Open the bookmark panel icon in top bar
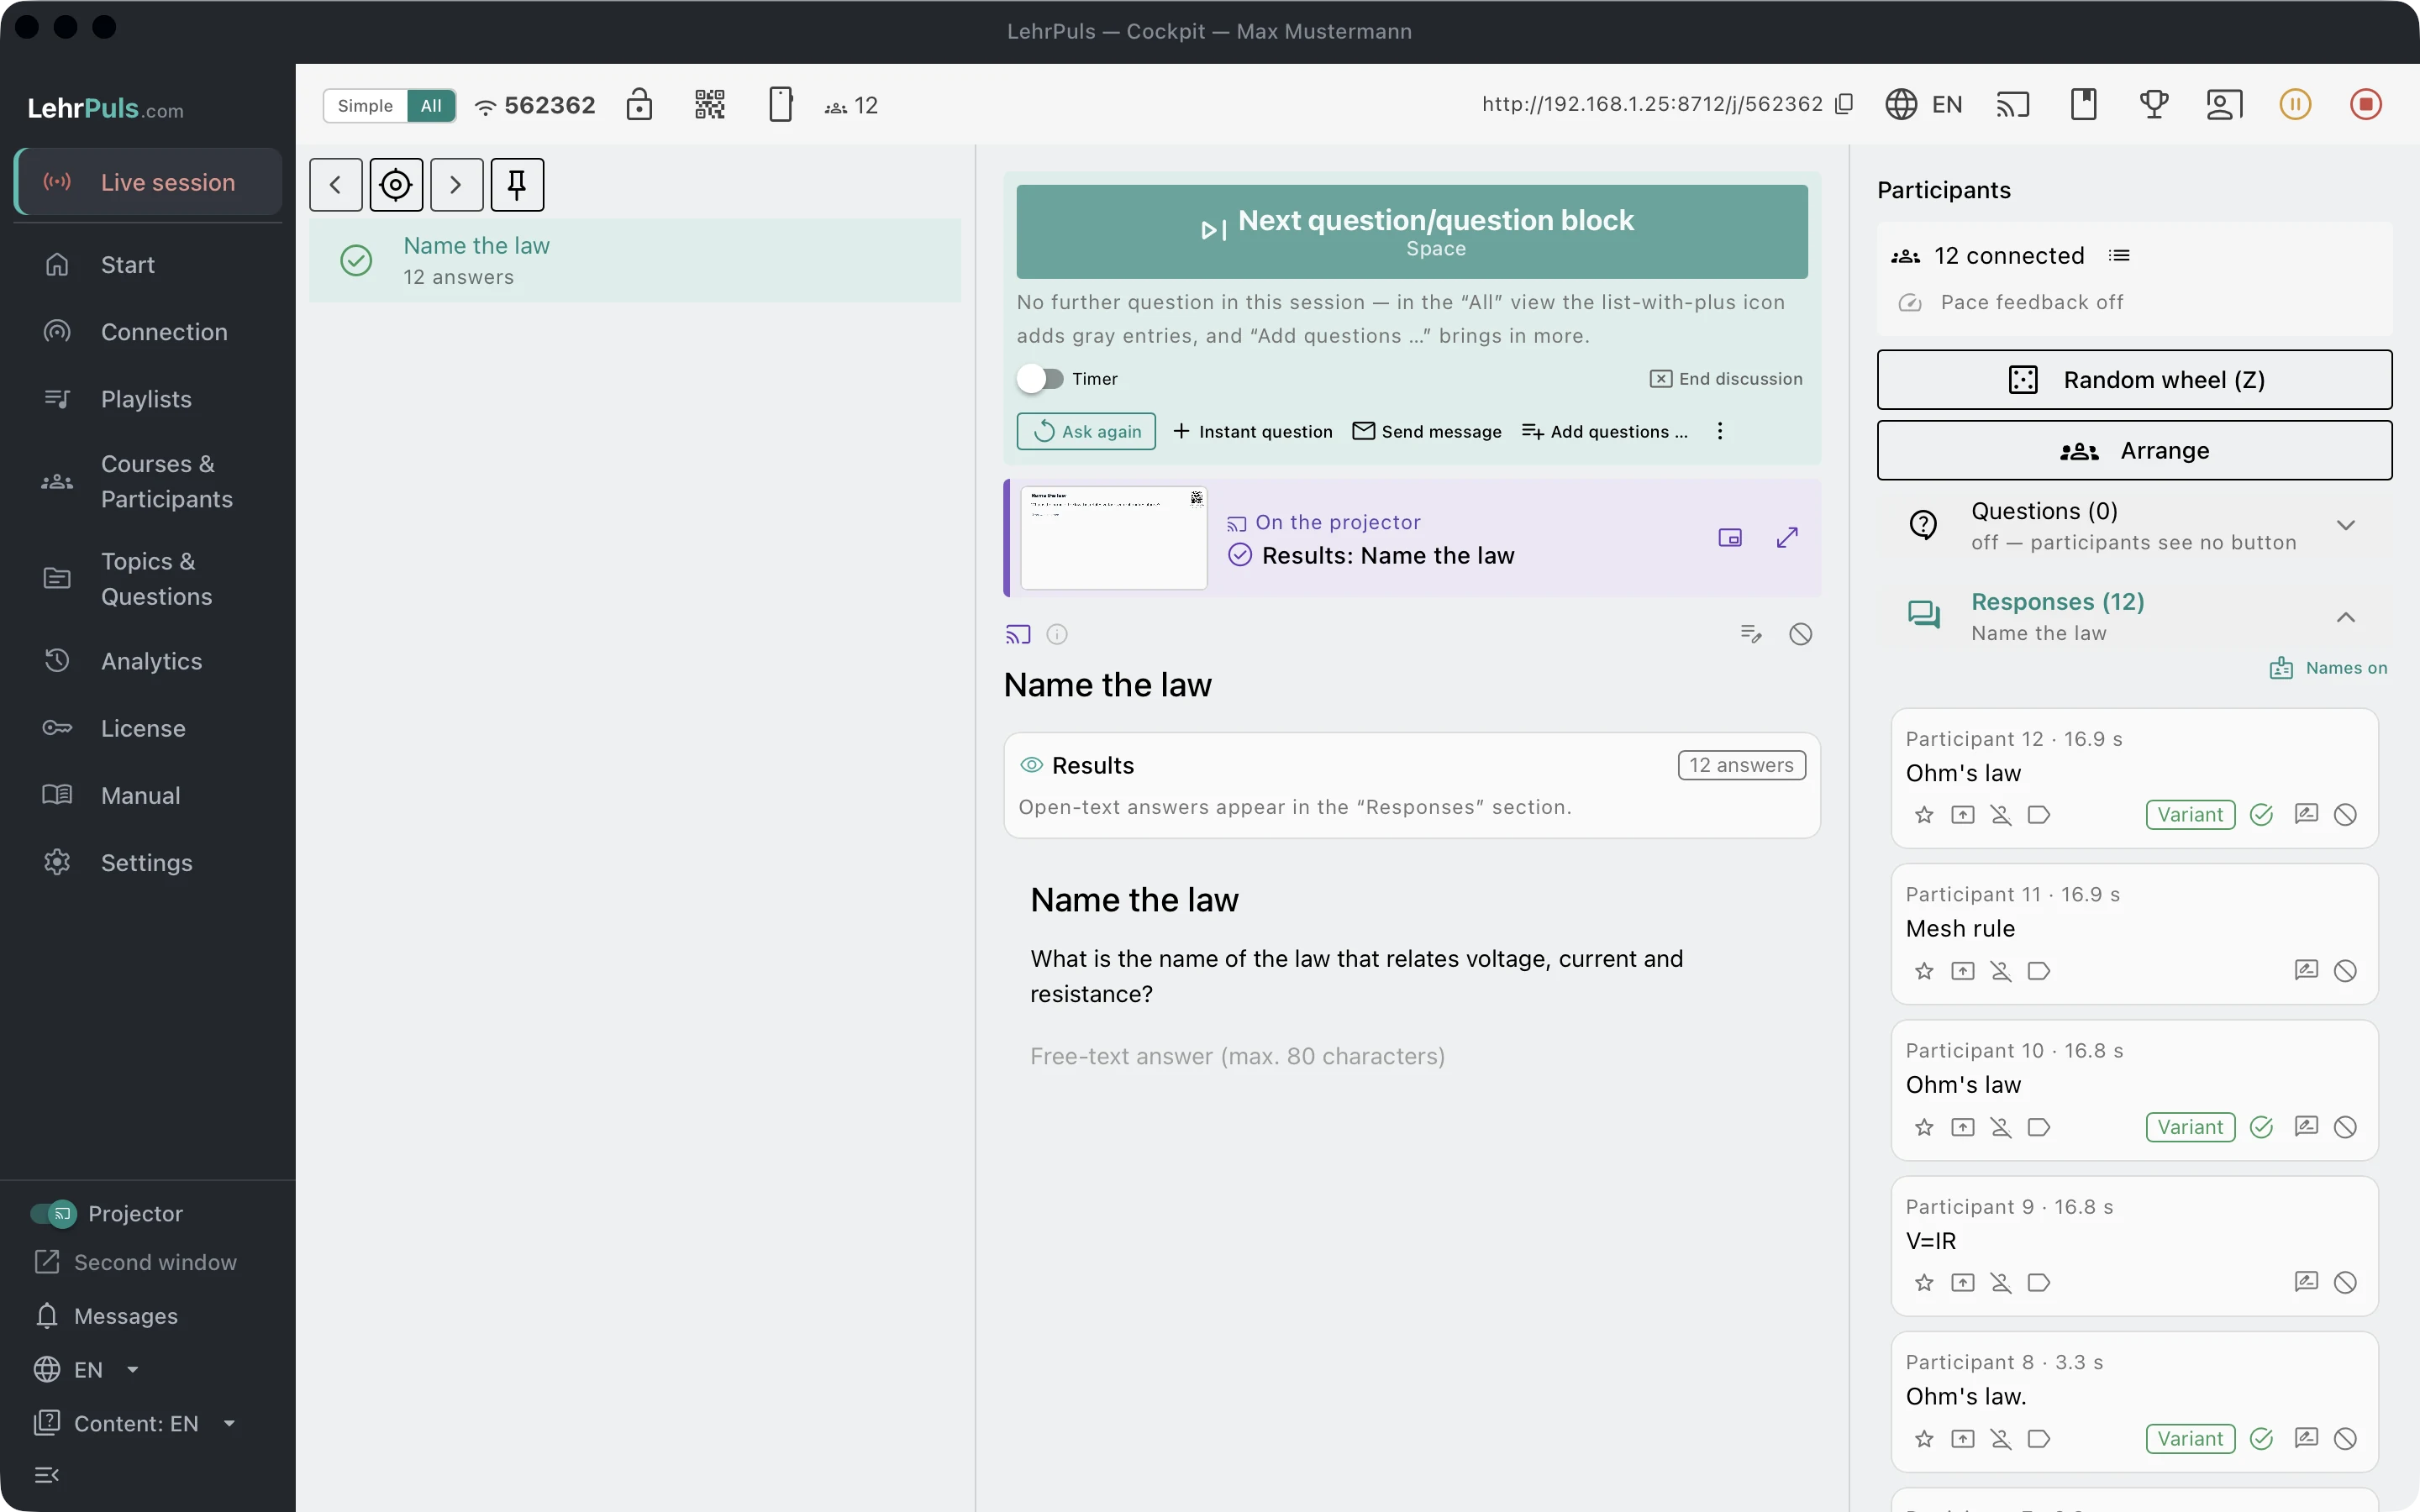Viewport: 2420px width, 1512px height. (x=2084, y=104)
